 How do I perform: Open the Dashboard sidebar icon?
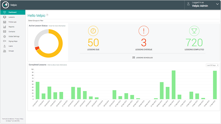tap(4, 12)
